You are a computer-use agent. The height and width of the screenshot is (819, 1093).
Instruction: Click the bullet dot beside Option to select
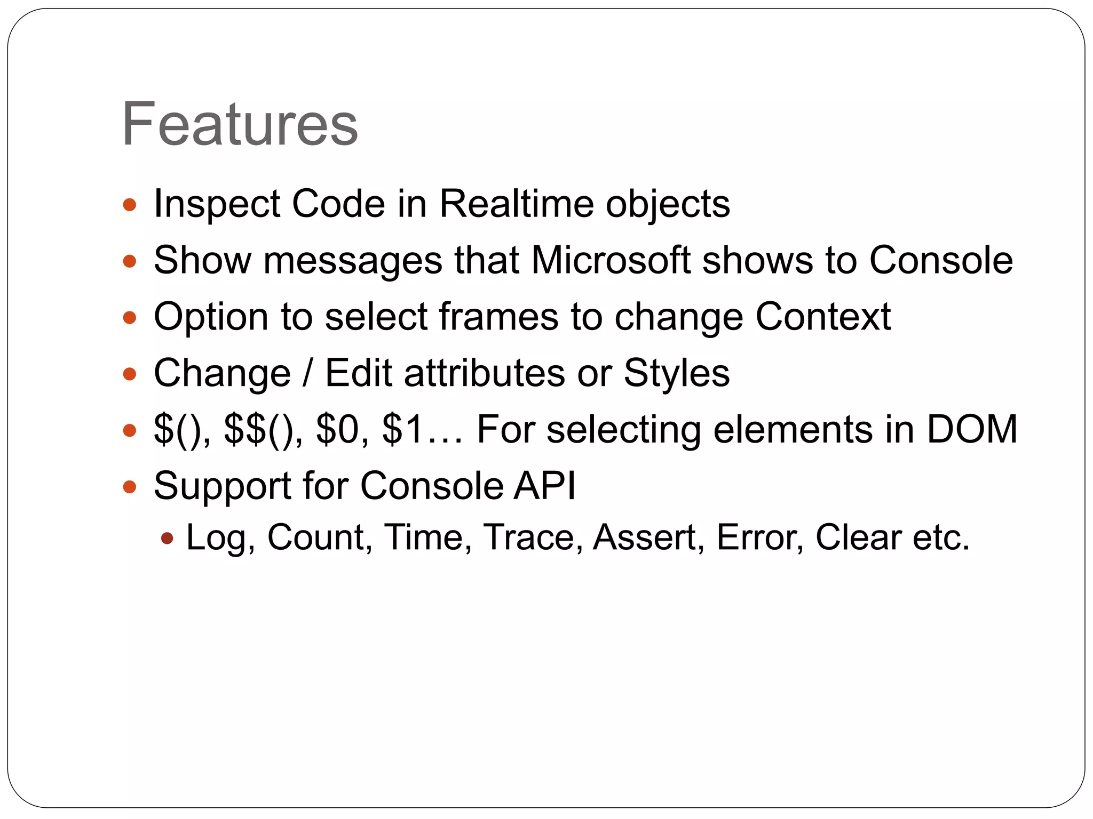tap(130, 318)
